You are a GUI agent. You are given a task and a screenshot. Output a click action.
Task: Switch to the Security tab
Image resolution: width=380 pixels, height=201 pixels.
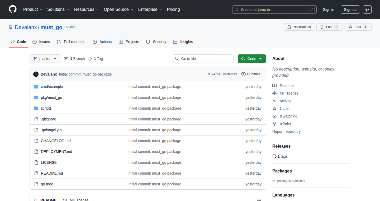156,42
